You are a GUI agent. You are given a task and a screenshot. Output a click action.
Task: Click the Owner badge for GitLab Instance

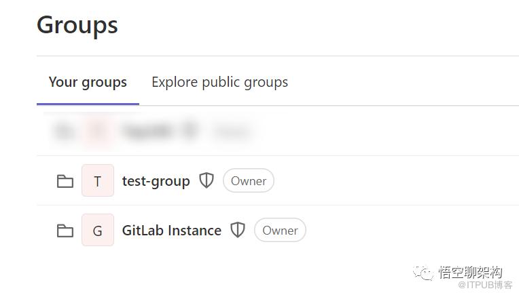tap(280, 231)
